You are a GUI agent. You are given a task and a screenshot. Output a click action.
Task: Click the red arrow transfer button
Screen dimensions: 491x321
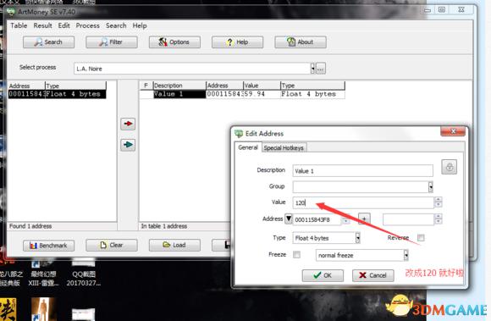click(x=128, y=124)
